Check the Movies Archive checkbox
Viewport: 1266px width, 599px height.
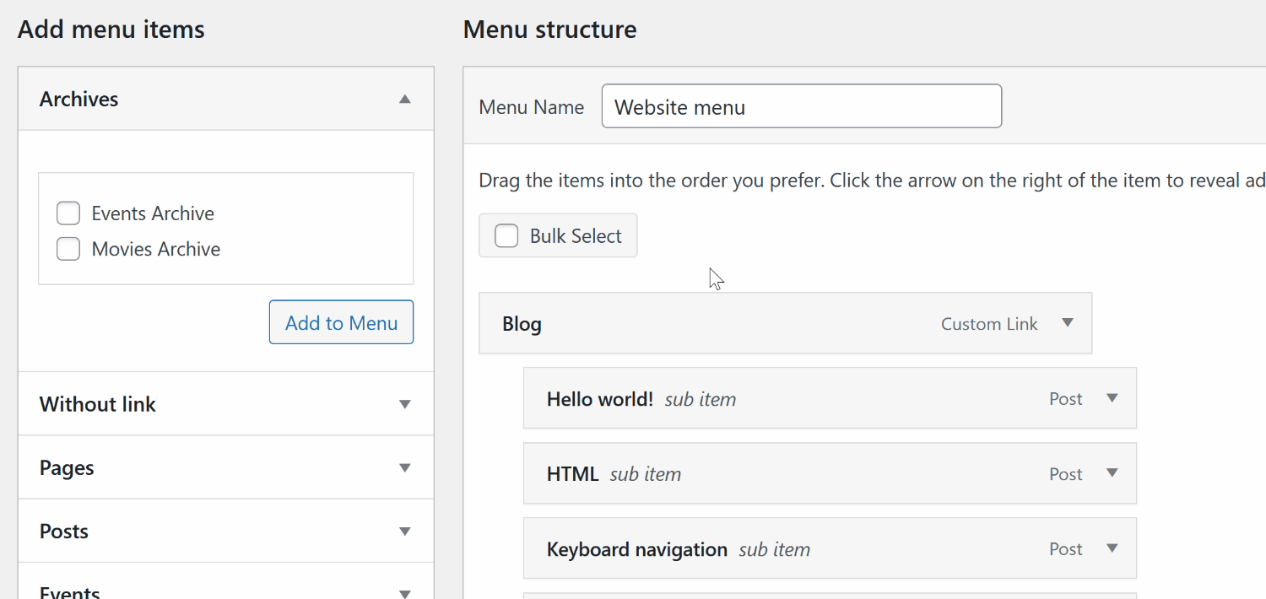tap(68, 249)
